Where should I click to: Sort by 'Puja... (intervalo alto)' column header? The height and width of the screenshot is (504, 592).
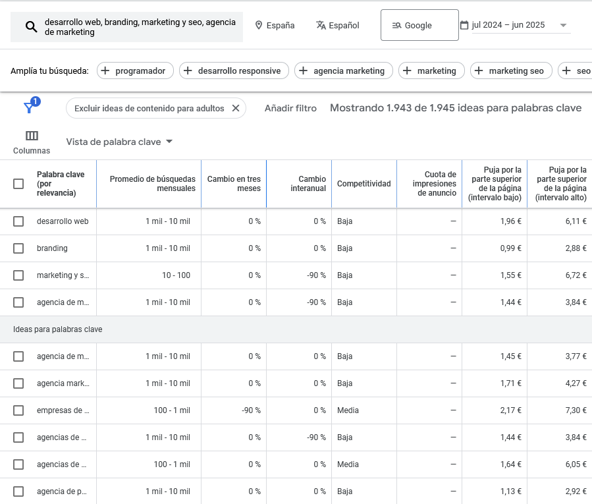(560, 184)
